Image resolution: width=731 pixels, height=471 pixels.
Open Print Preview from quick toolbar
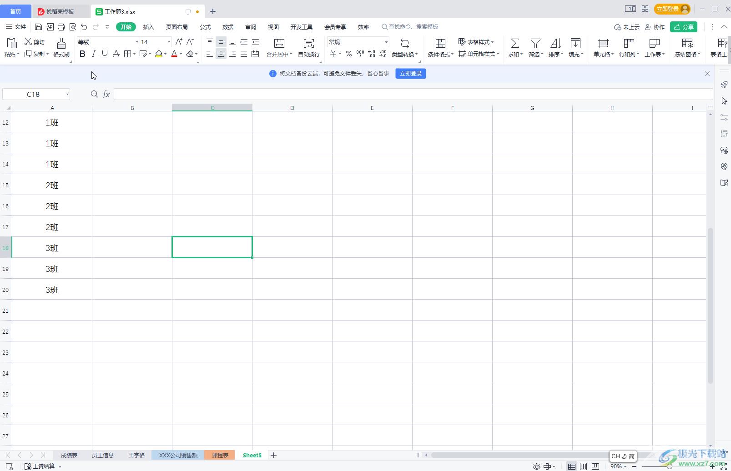point(73,27)
